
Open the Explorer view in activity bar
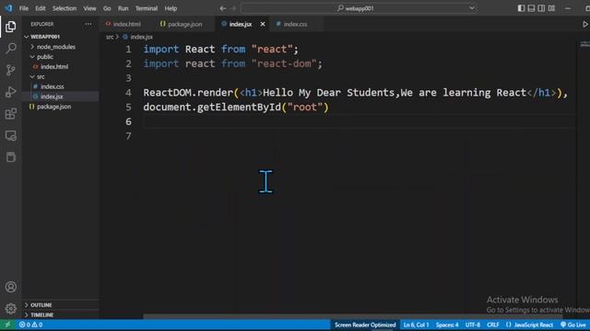click(11, 27)
